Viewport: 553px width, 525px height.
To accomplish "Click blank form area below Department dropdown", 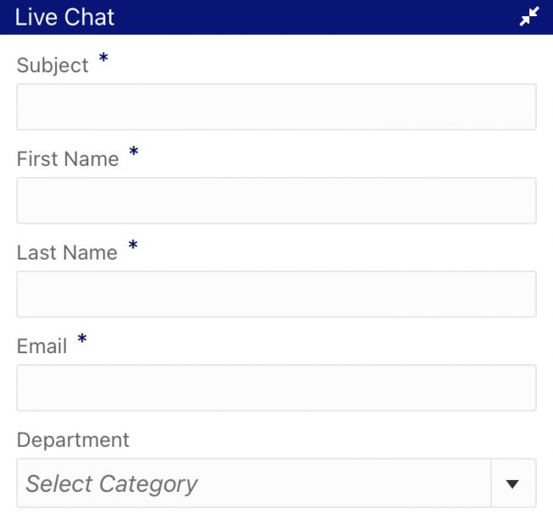I will pyautogui.click(x=276, y=516).
